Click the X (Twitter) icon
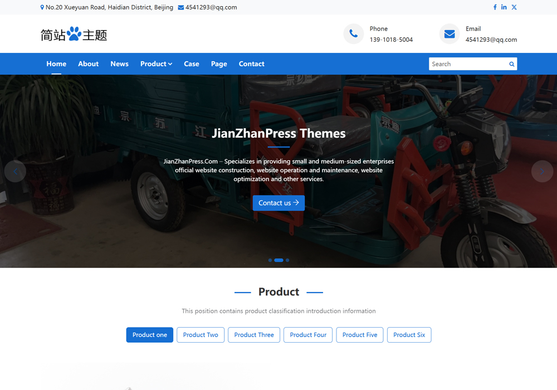This screenshot has height=390, width=557. pyautogui.click(x=514, y=7)
